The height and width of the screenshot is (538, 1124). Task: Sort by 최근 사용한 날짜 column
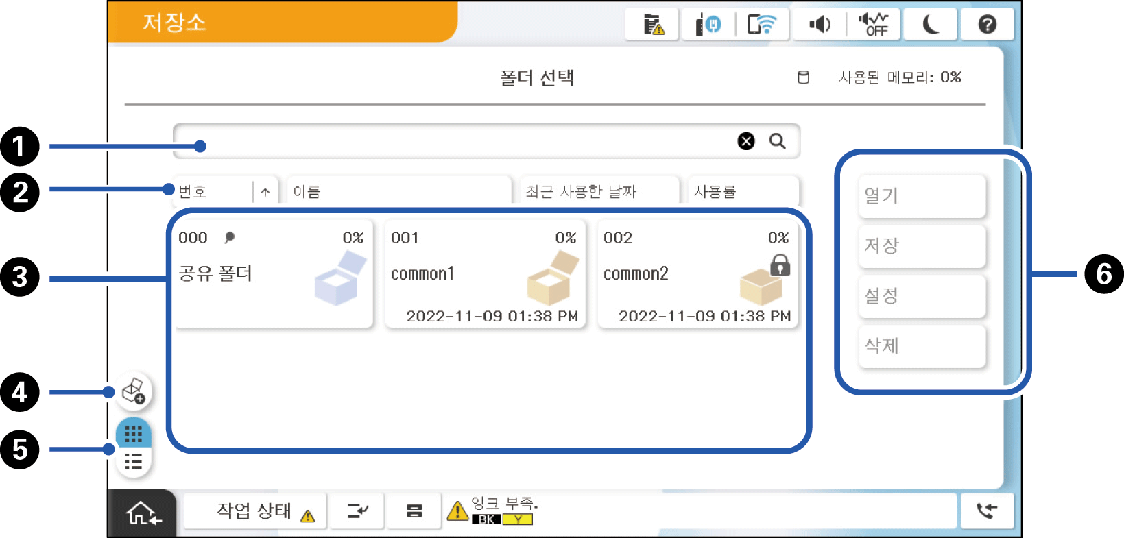pos(598,192)
